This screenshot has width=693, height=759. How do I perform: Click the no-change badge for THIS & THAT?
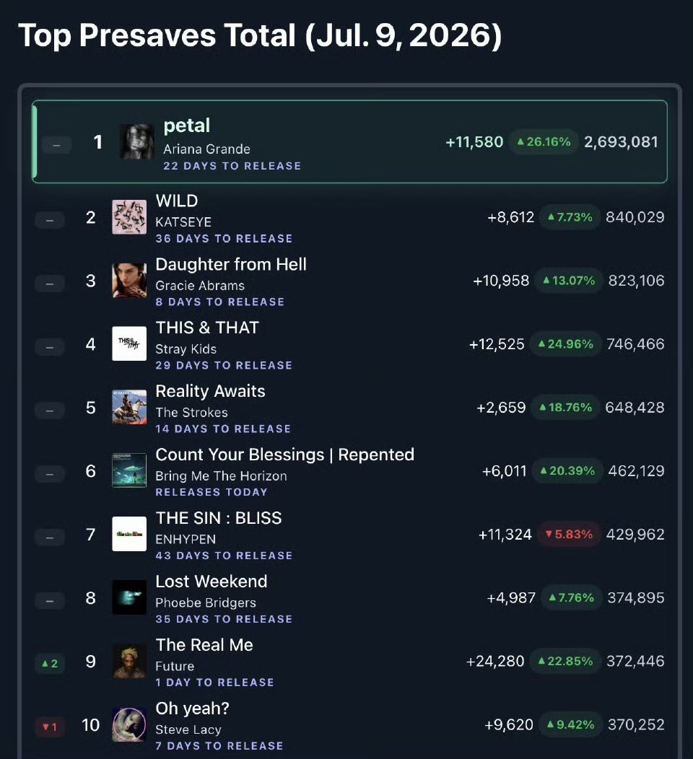point(50,347)
